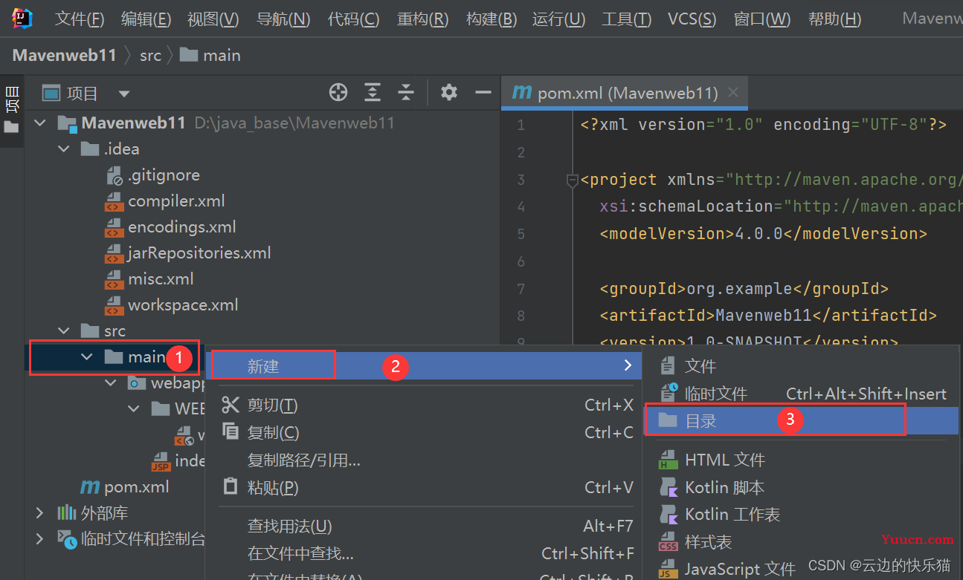Collapse the .idea folder

click(x=63, y=149)
